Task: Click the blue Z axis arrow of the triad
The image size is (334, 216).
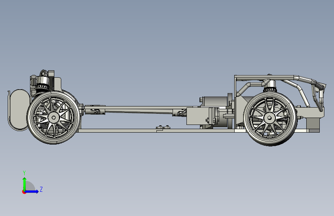Action: click(x=32, y=191)
